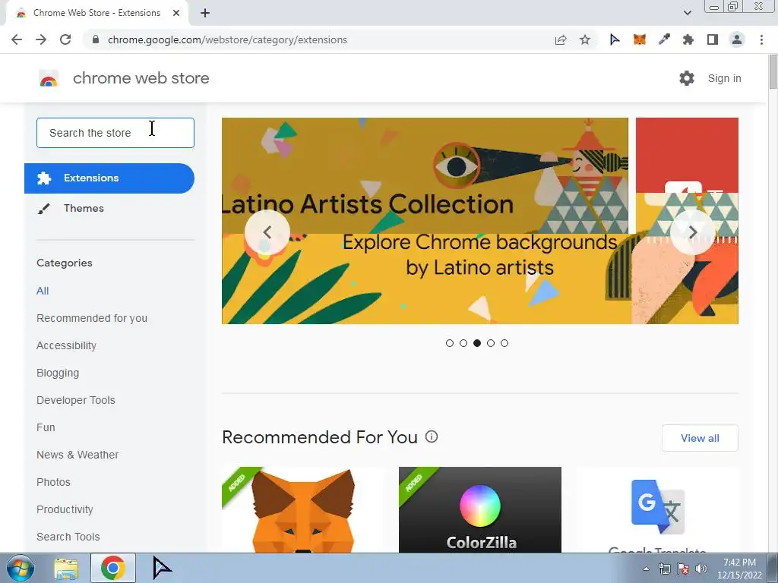778x583 pixels.
Task: Focus the Search the store field
Action: pyautogui.click(x=115, y=133)
